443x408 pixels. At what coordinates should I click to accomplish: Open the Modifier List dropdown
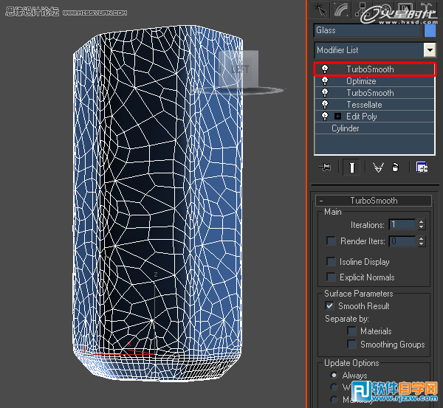[x=429, y=50]
